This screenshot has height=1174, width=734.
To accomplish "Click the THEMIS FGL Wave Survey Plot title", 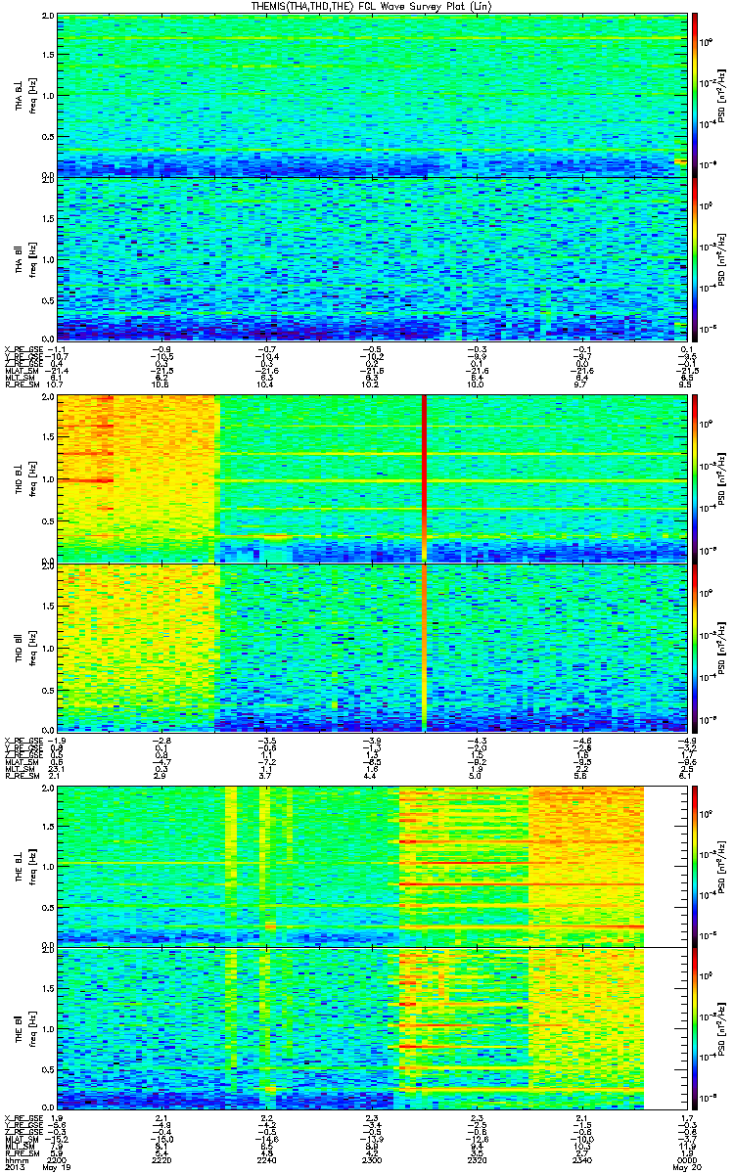I will (x=370, y=7).
